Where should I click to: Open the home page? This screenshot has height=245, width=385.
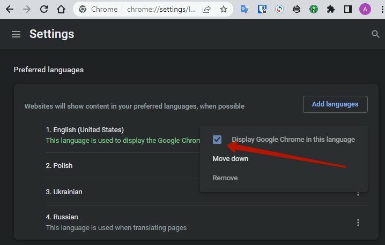pos(61,9)
